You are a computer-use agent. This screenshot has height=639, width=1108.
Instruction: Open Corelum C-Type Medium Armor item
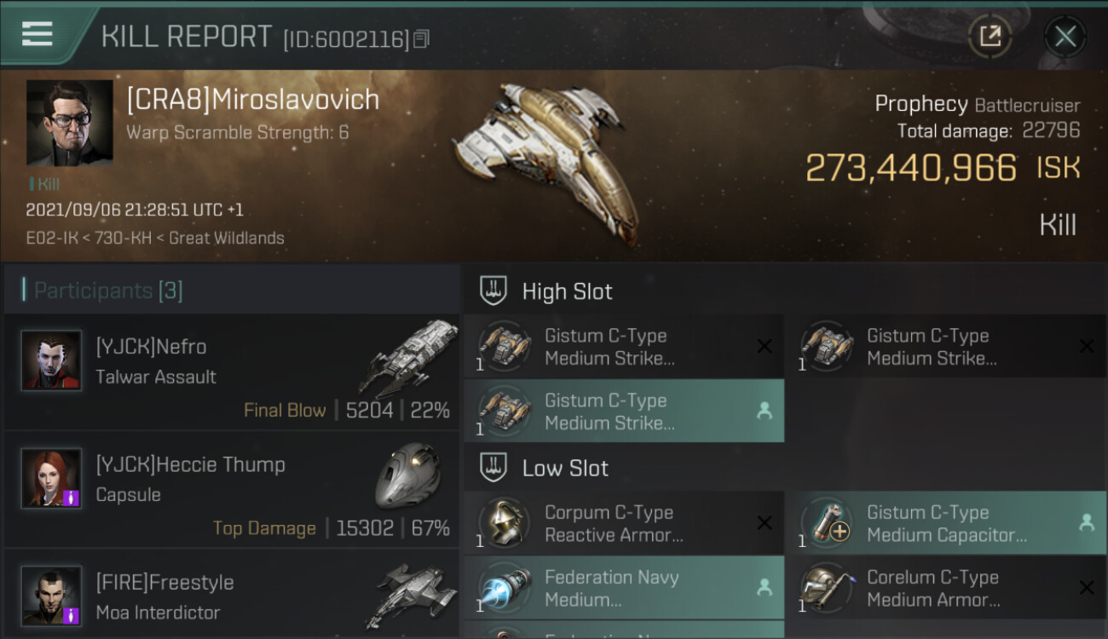tap(945, 588)
